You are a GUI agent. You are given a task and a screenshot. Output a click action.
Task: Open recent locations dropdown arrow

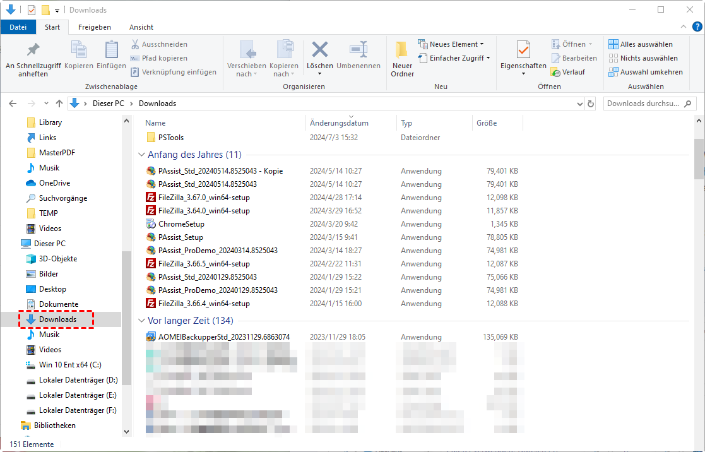click(x=46, y=104)
